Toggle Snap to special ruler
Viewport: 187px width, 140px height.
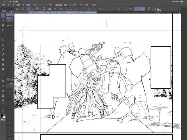point(137,9)
